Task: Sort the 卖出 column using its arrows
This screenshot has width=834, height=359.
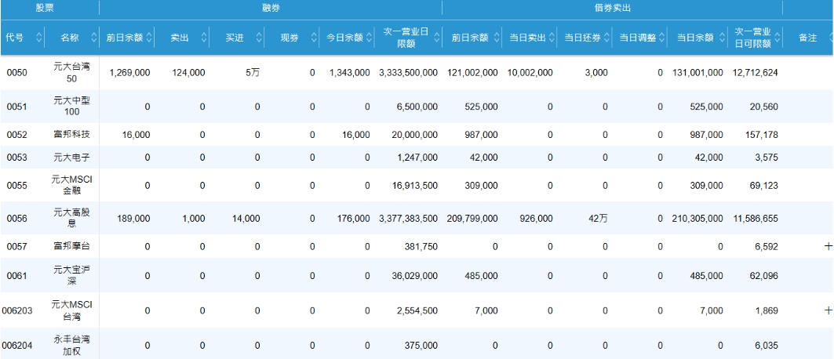Action: (204, 38)
